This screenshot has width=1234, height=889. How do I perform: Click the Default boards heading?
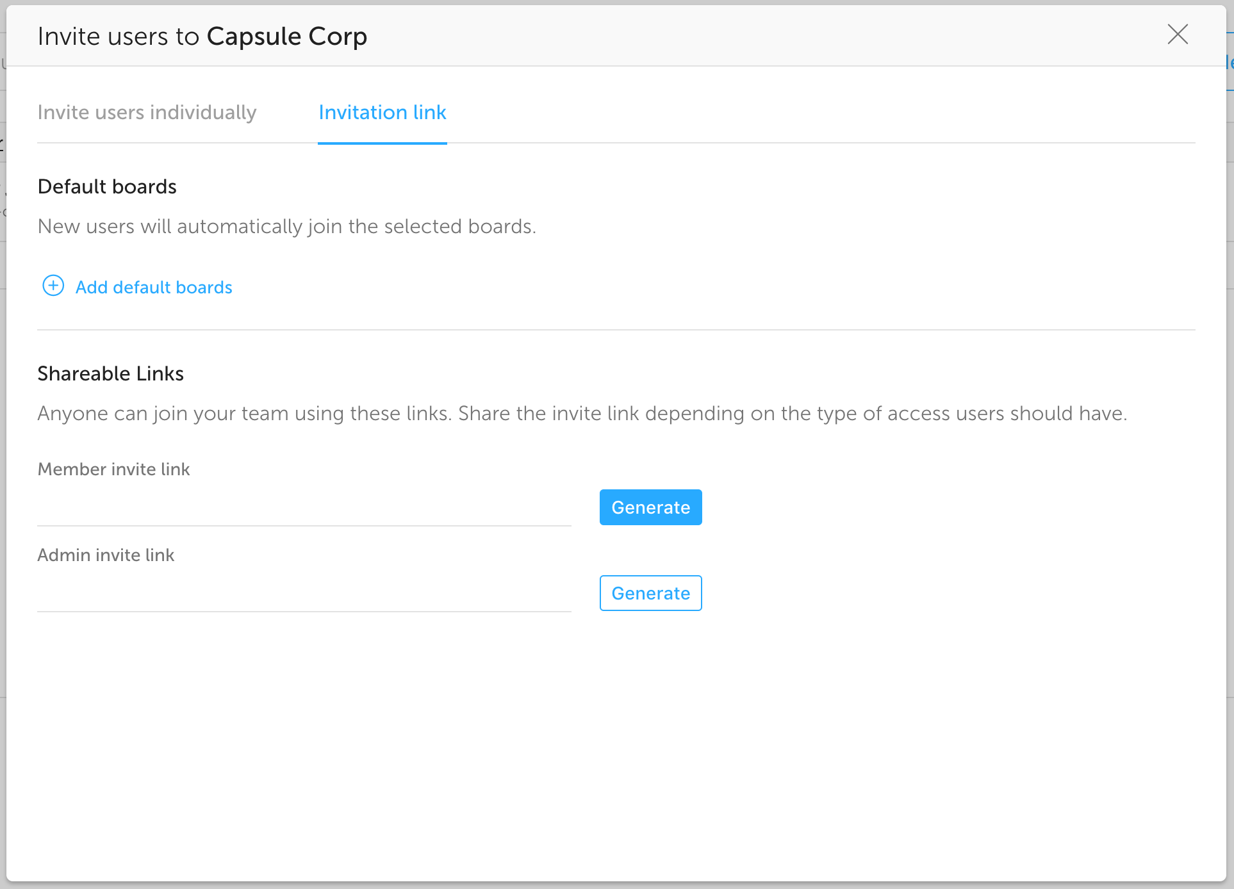click(x=107, y=187)
